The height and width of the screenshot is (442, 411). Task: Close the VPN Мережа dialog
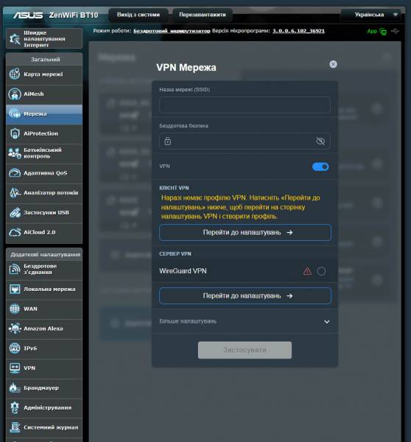pyautogui.click(x=333, y=64)
